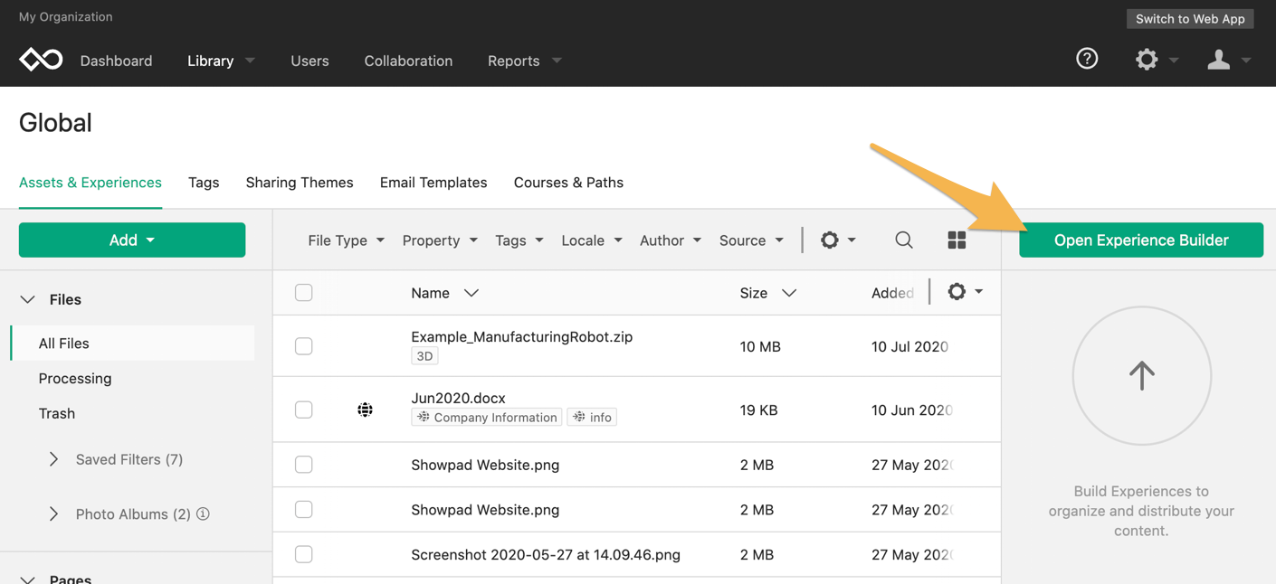Select Processing in sidebar
This screenshot has width=1276, height=584.
pos(75,378)
